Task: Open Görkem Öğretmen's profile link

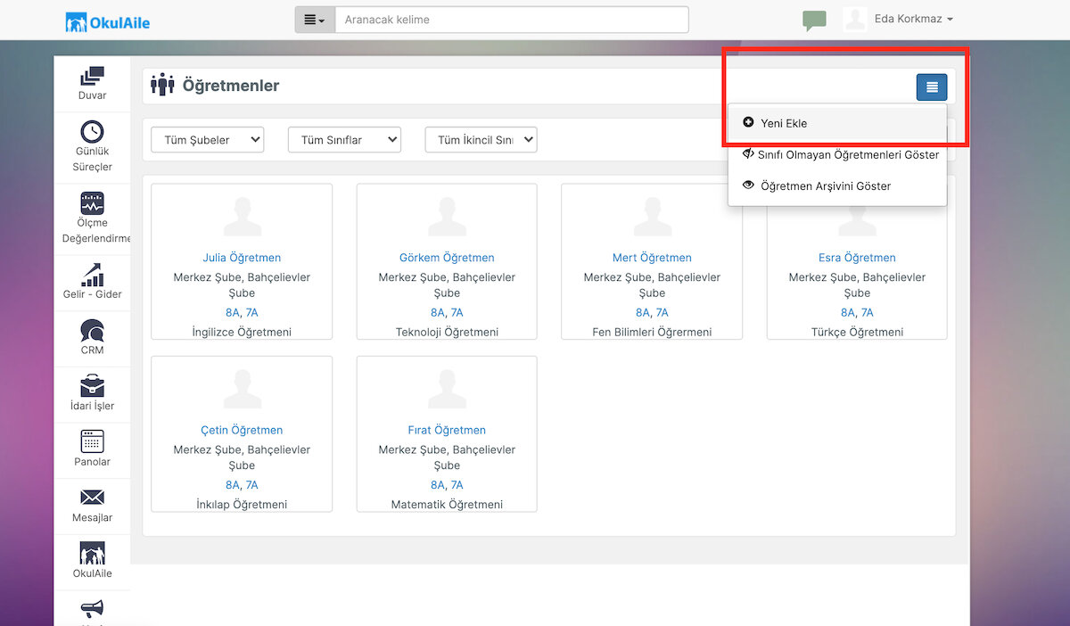Action: pos(447,258)
